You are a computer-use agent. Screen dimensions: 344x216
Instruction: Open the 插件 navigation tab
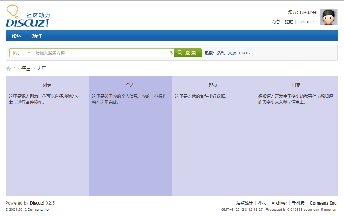coord(37,36)
